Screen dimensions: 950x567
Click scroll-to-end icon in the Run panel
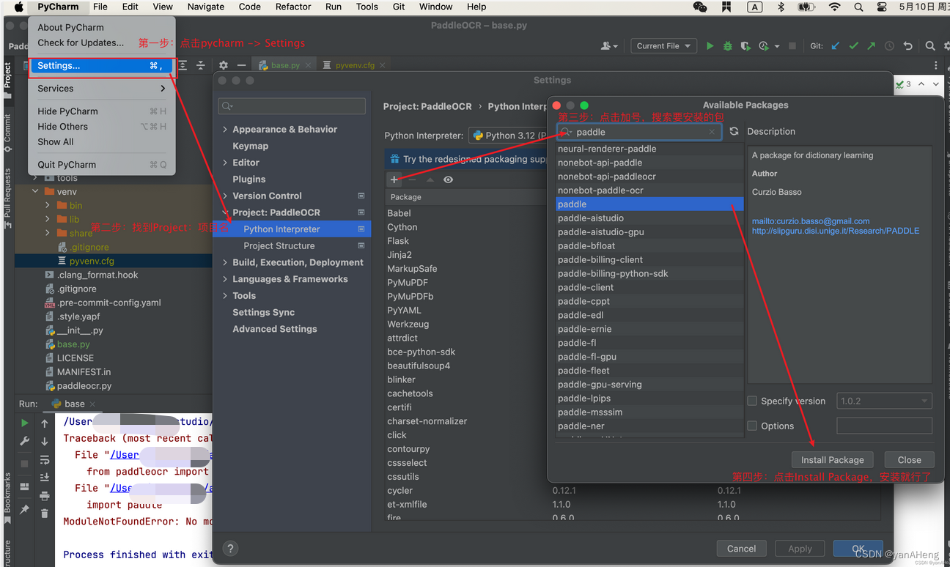pyautogui.click(x=45, y=478)
